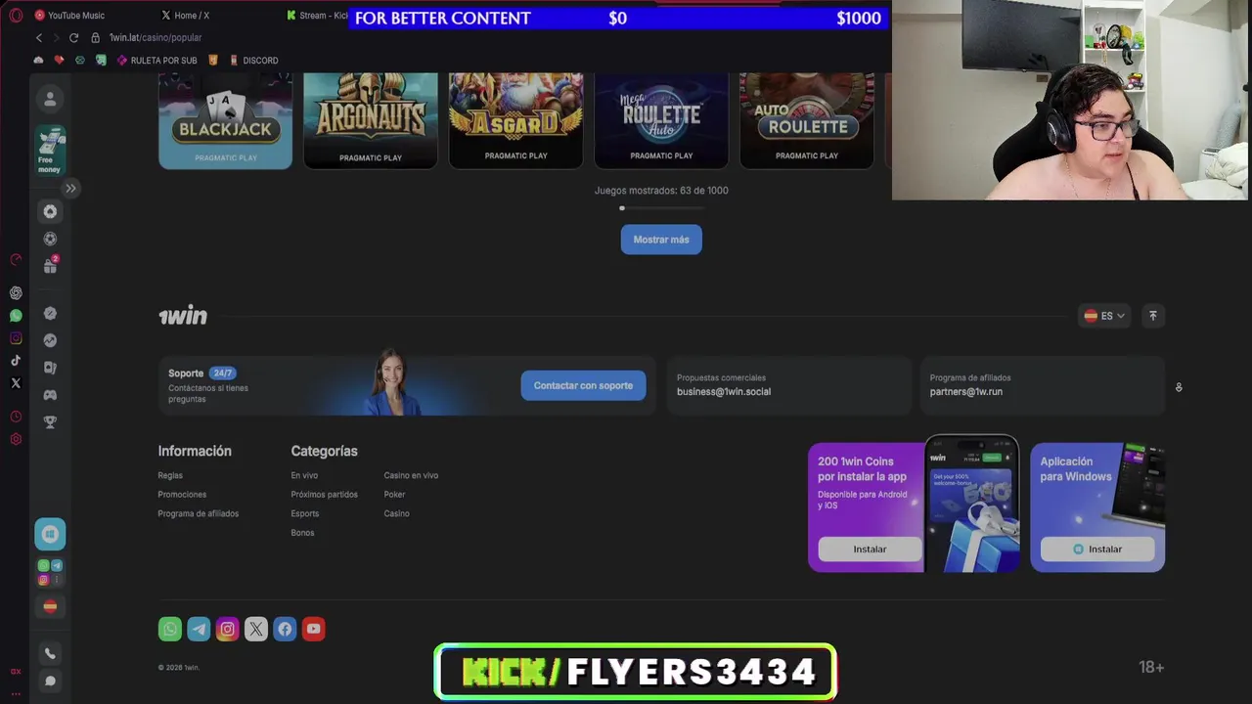Open history clock in Opera sidebar
This screenshot has height=704, width=1252.
pos(16,417)
